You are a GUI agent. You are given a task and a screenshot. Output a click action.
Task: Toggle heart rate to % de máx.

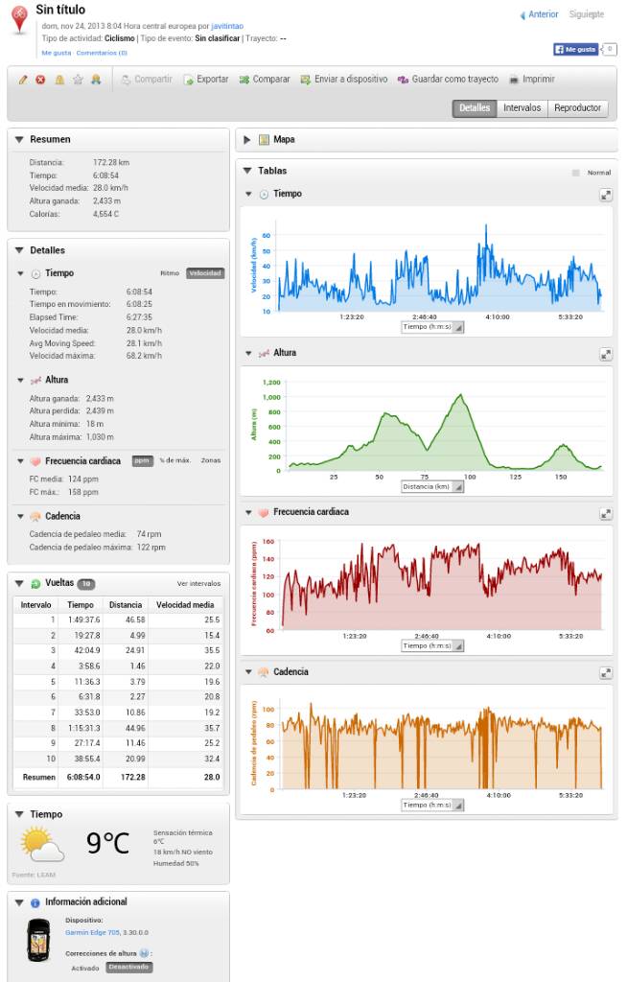click(x=173, y=461)
